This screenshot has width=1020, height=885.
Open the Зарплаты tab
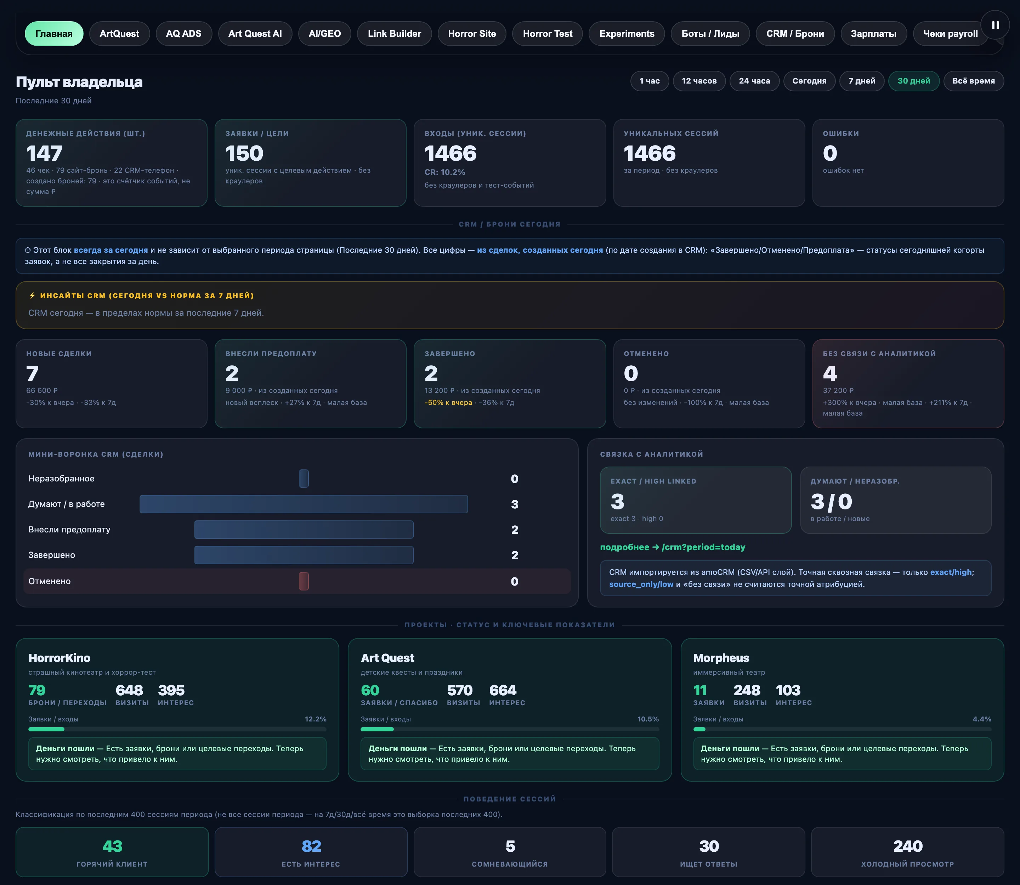click(x=873, y=34)
